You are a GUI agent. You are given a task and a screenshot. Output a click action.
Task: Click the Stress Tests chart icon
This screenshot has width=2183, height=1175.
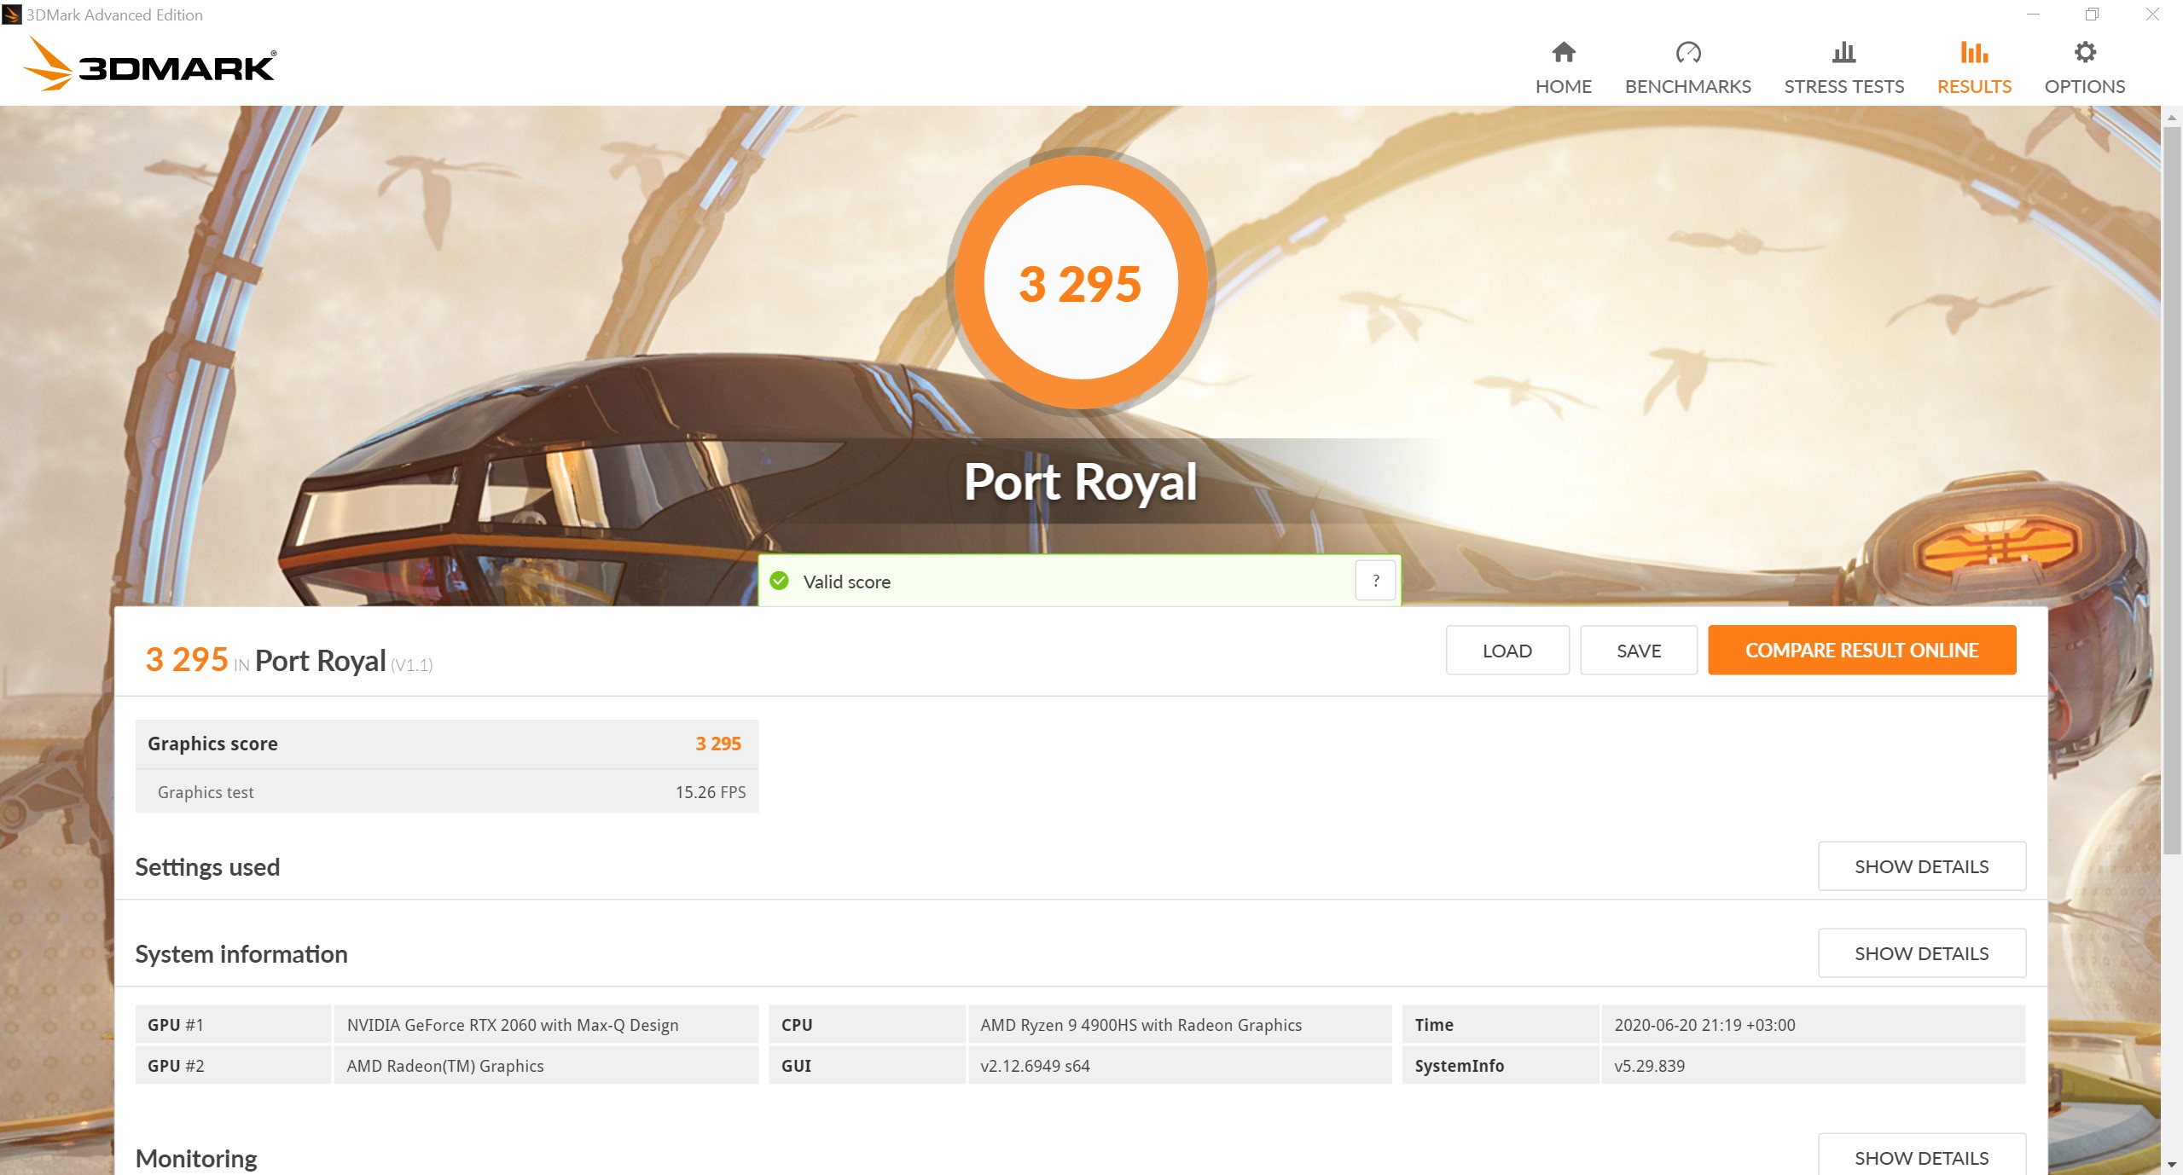(1843, 53)
